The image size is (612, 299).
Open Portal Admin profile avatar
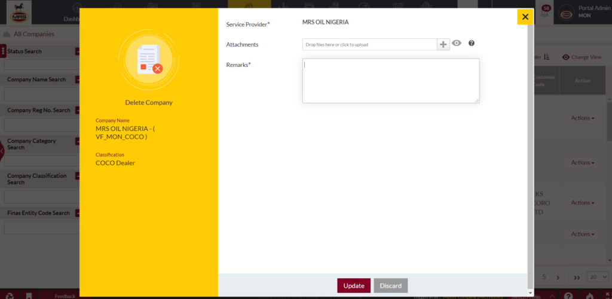tap(567, 13)
